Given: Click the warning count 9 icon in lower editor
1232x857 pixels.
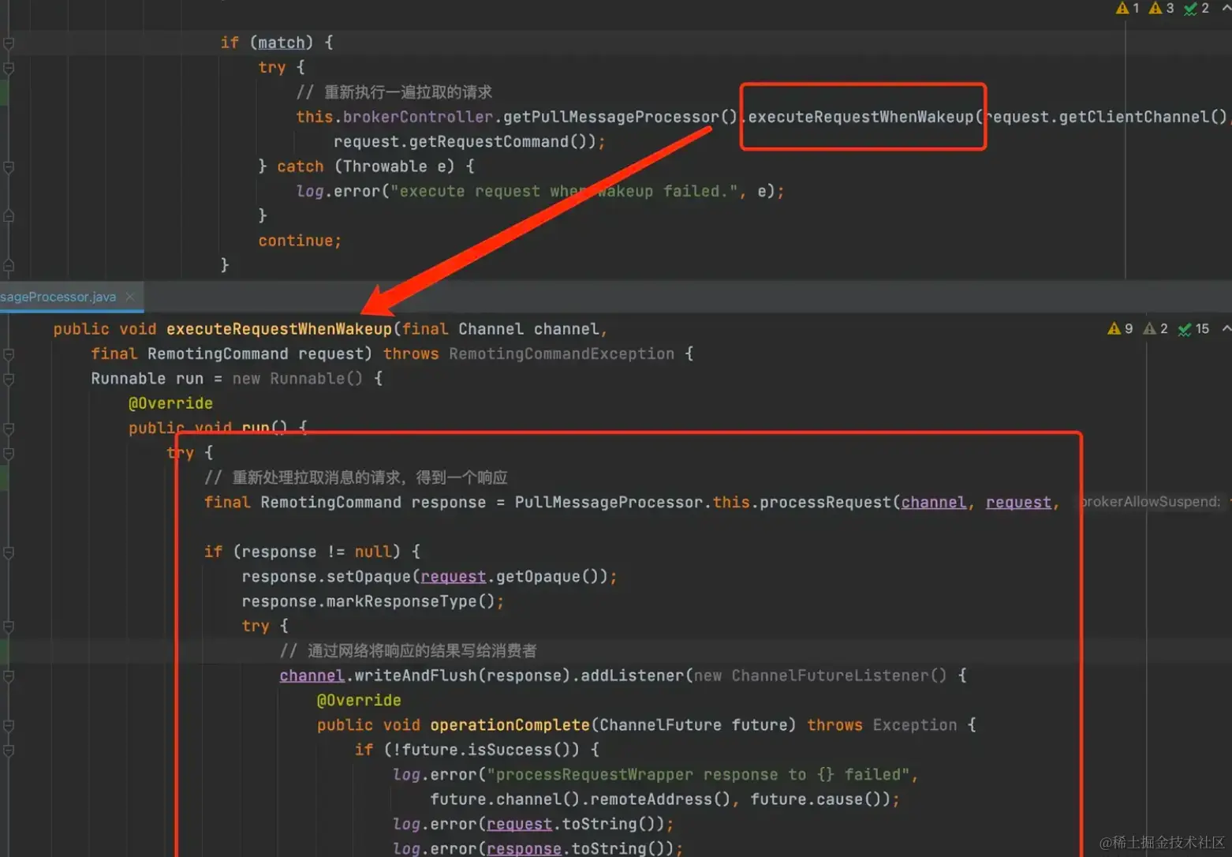Looking at the screenshot, I should 1120,328.
